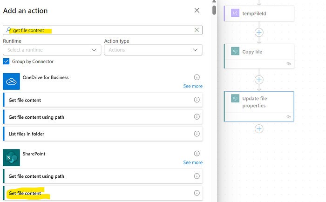Click See more under OneDrive for Business

[x=193, y=86]
